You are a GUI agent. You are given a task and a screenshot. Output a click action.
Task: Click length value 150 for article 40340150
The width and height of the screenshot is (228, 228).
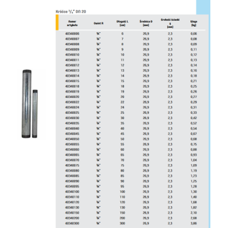point(122,213)
